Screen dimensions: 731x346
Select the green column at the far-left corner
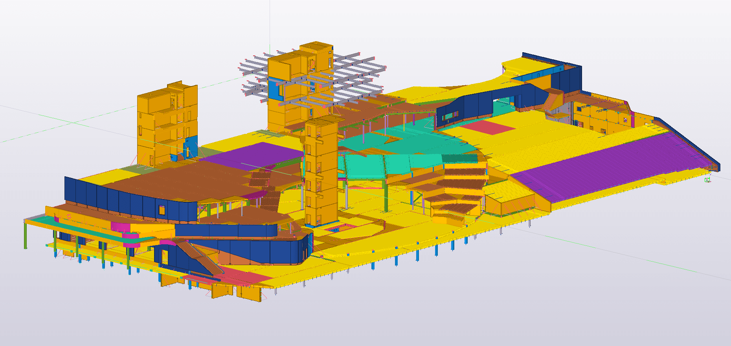click(26, 235)
